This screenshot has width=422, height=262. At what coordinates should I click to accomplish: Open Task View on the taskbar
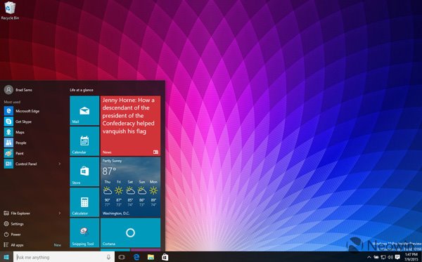click(x=122, y=257)
